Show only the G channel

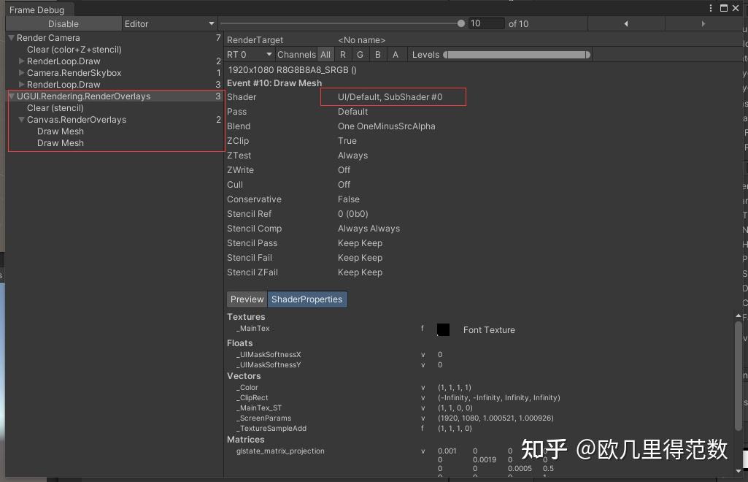coord(360,54)
